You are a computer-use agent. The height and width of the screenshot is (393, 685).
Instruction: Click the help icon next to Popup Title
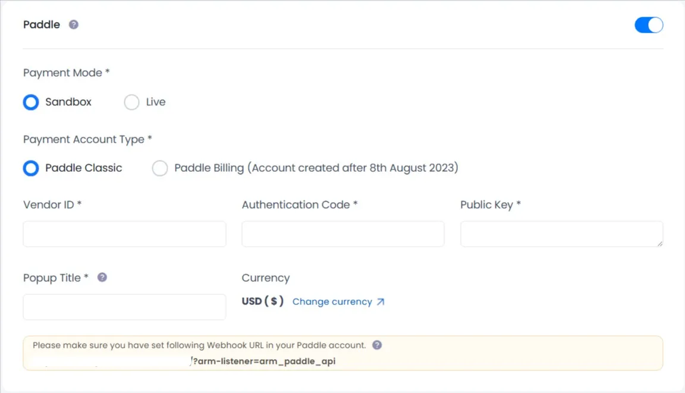click(x=102, y=277)
